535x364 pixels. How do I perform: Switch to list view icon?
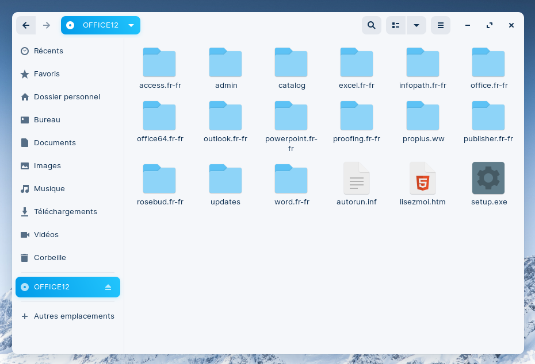point(396,25)
